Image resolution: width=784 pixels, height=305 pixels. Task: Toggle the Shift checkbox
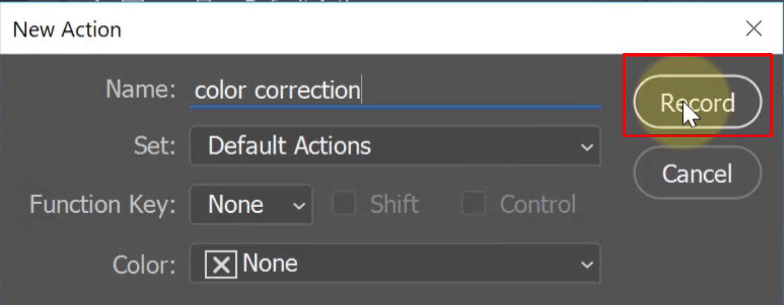pos(343,204)
